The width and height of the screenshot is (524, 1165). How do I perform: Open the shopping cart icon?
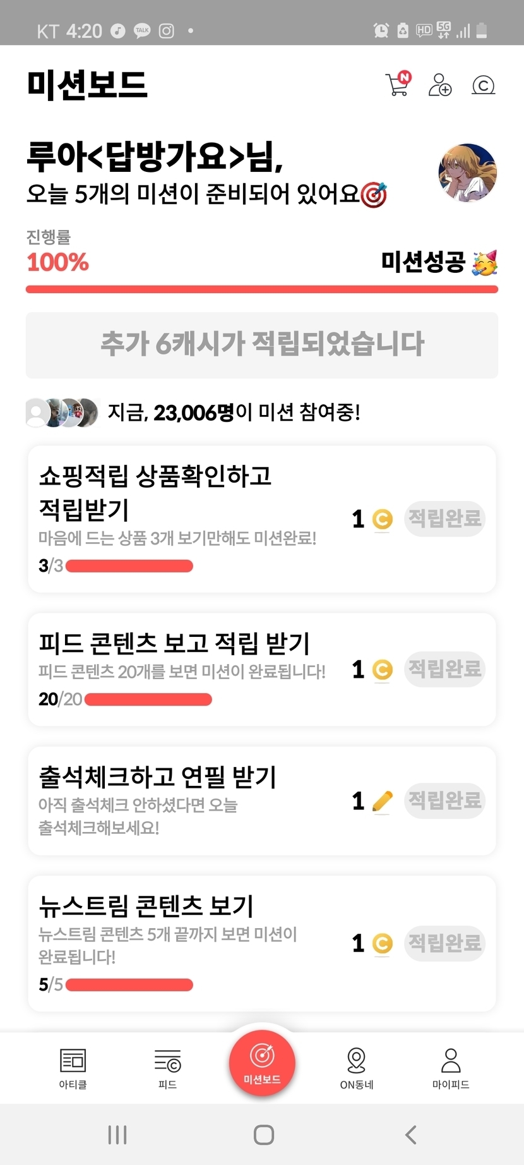point(398,85)
